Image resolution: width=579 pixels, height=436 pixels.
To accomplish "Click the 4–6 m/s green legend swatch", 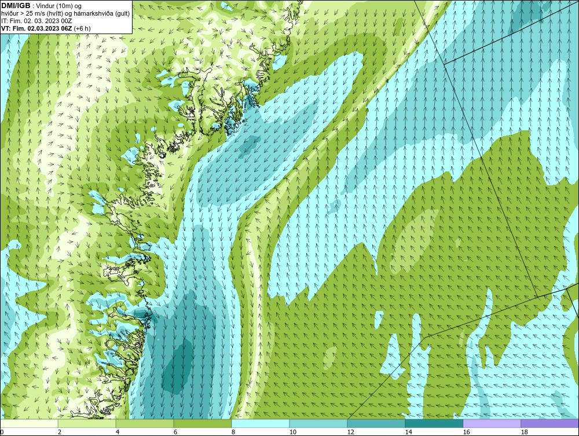I will tap(145, 423).
